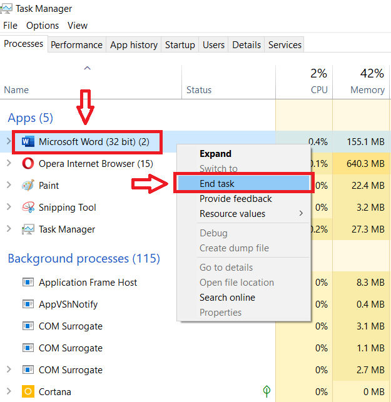Expand the Snipping Tool process group
391x402 pixels.
point(9,207)
